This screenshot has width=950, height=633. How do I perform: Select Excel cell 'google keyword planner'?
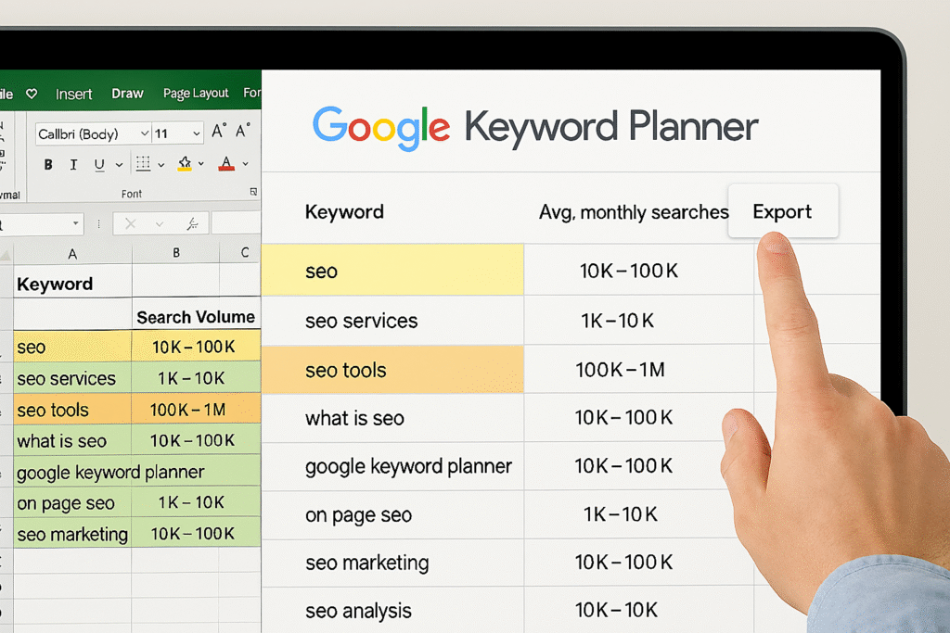click(72, 472)
